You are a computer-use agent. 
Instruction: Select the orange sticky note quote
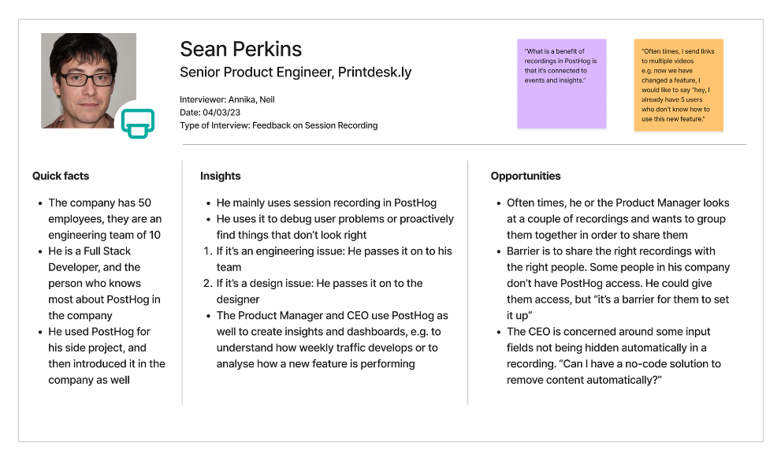tap(678, 84)
